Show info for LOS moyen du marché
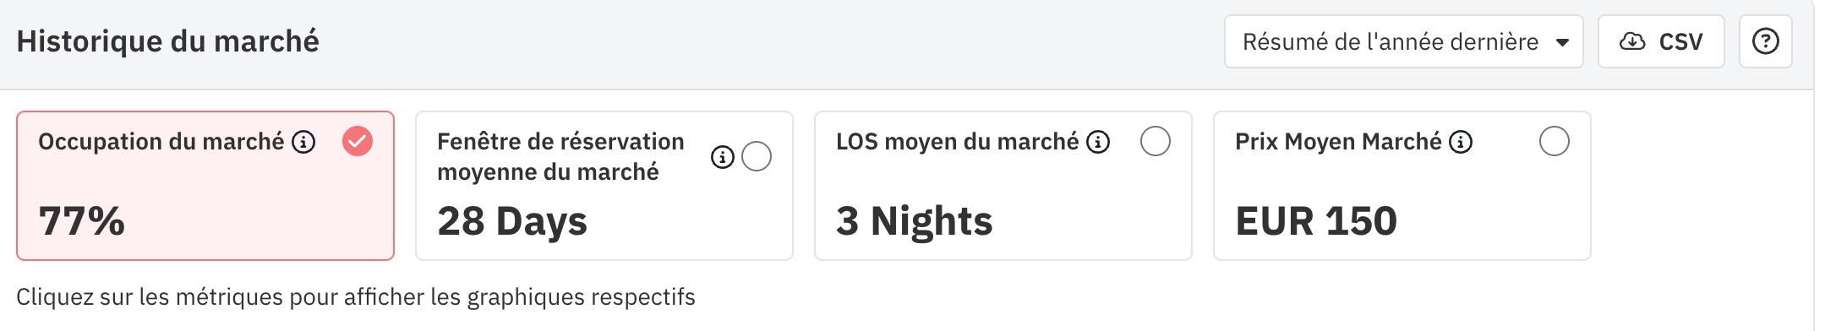The height and width of the screenshot is (331, 1836). click(x=1098, y=142)
